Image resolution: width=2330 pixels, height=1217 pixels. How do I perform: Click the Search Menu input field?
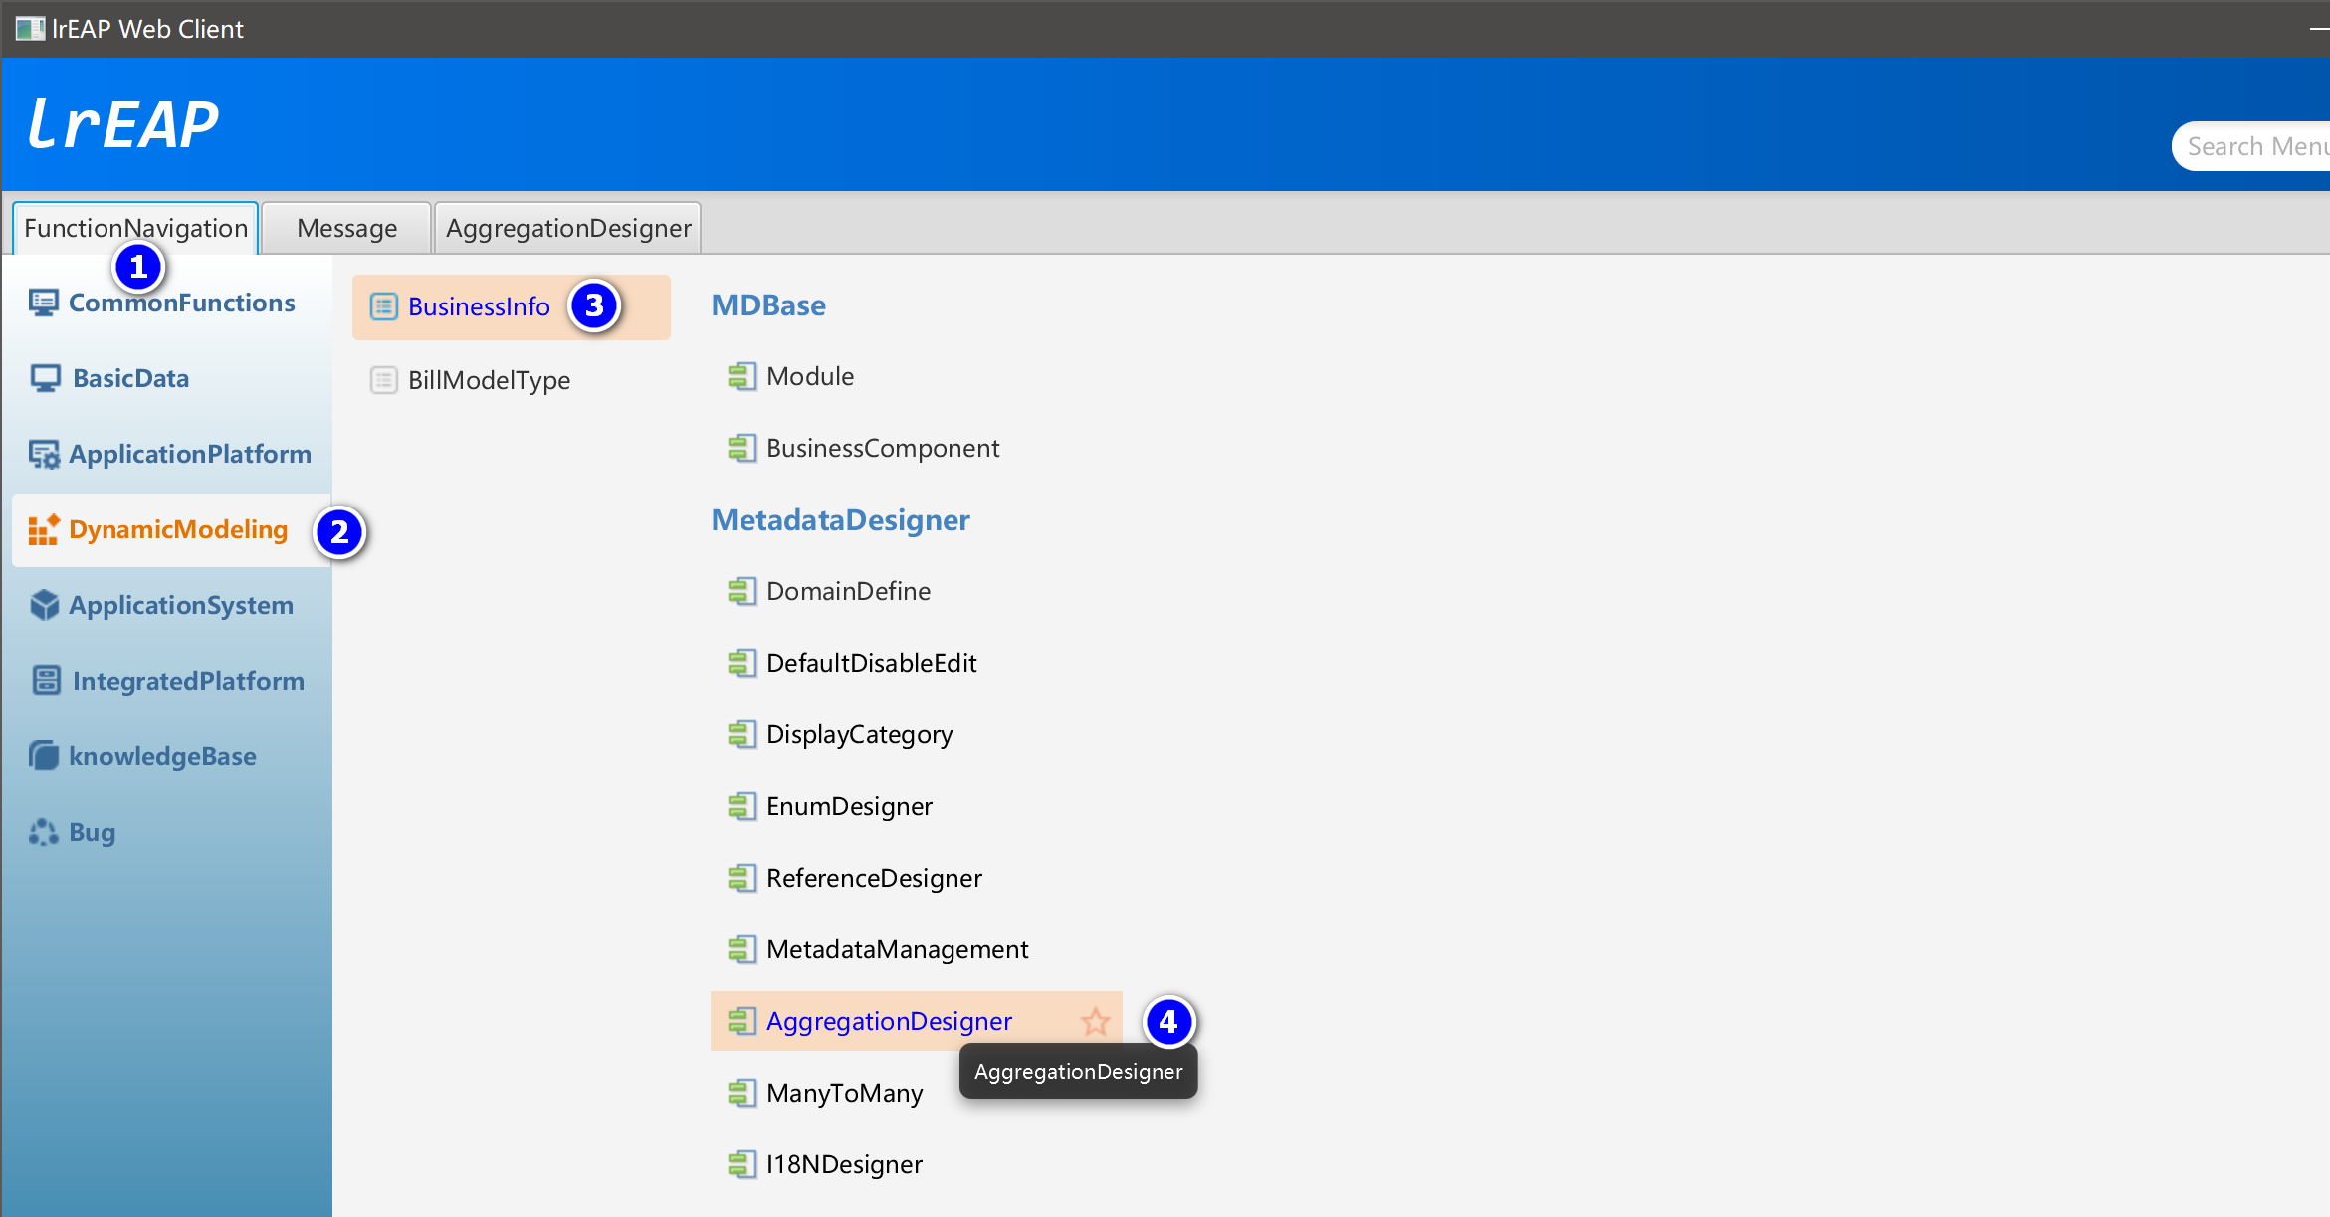[2251, 146]
